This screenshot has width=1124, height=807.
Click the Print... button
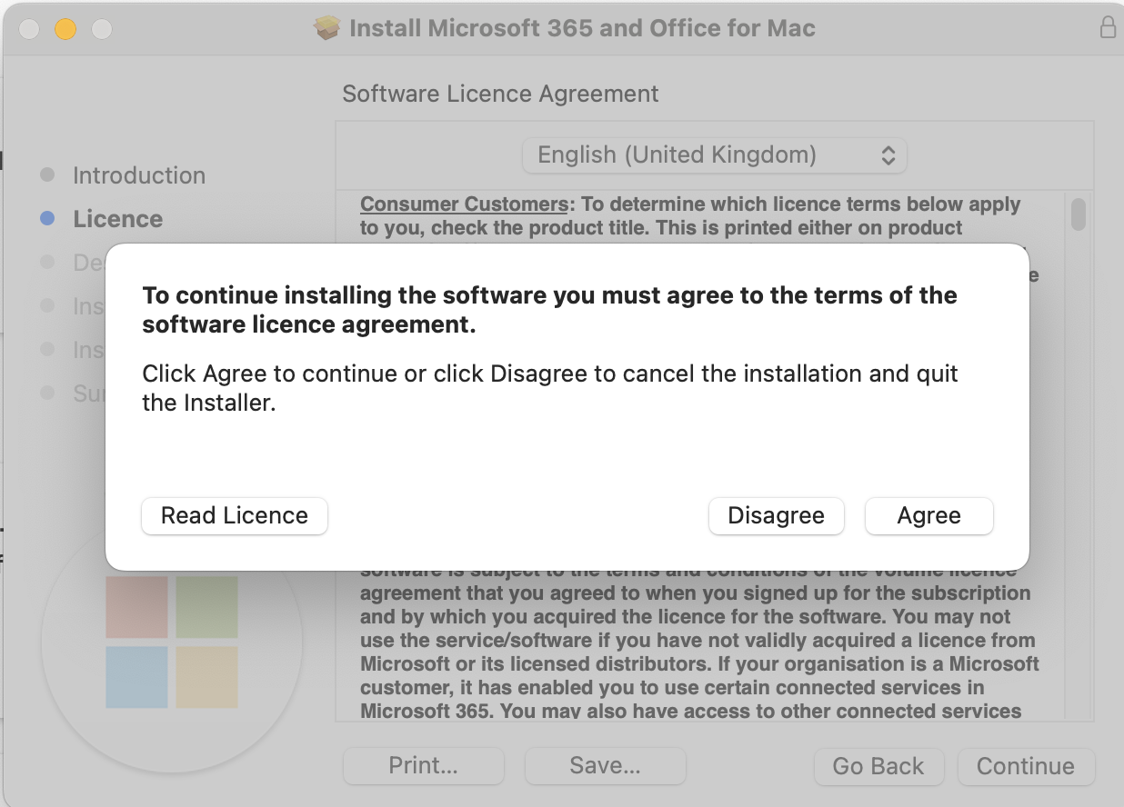tap(424, 766)
